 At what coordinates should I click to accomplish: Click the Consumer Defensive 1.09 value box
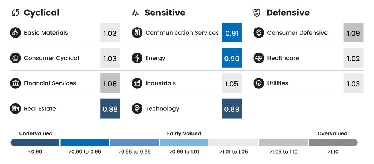(x=353, y=33)
